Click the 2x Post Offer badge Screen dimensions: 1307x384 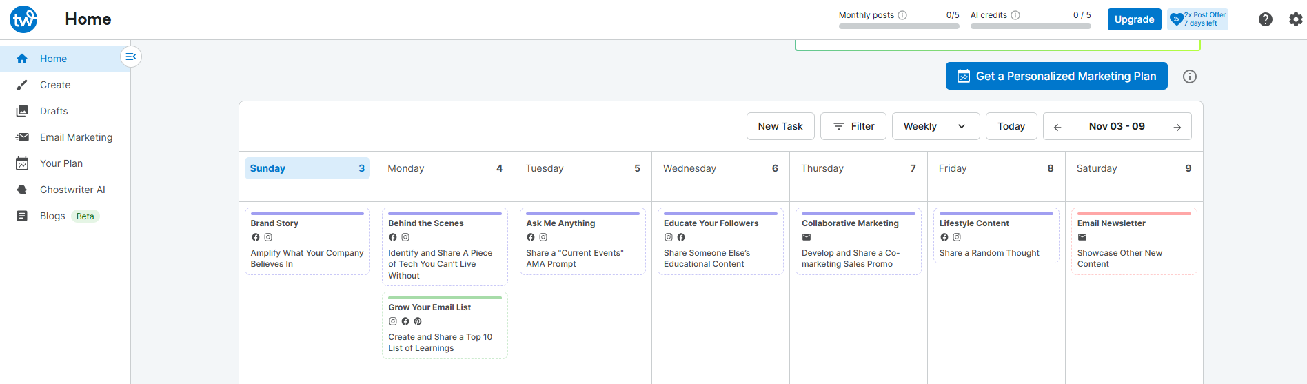pos(1198,19)
